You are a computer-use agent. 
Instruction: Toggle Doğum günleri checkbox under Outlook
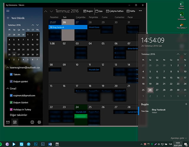click(11, 82)
